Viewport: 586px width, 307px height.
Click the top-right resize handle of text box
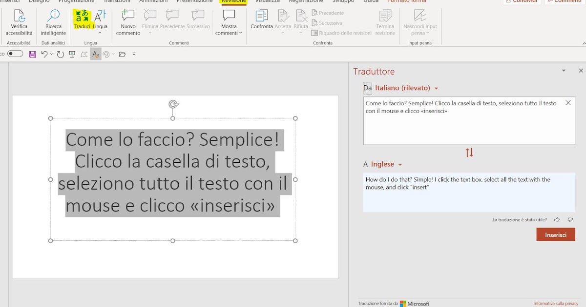[x=295, y=118]
